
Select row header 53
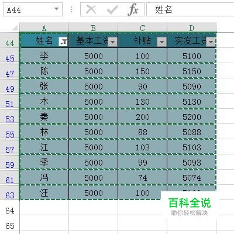pyautogui.click(x=10, y=116)
